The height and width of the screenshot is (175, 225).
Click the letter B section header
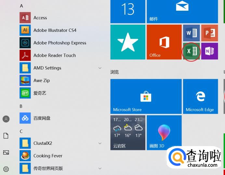pos(21,106)
